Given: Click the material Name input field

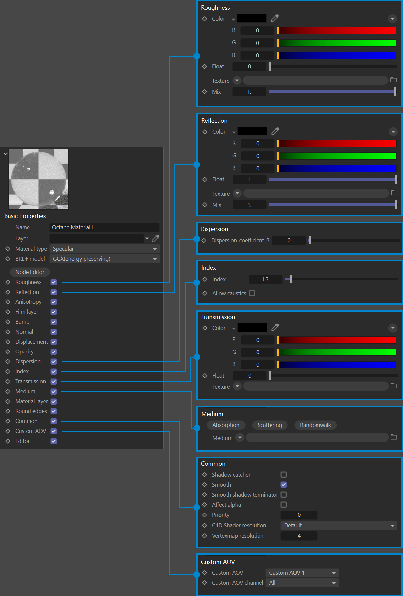Looking at the screenshot, I should 104,227.
